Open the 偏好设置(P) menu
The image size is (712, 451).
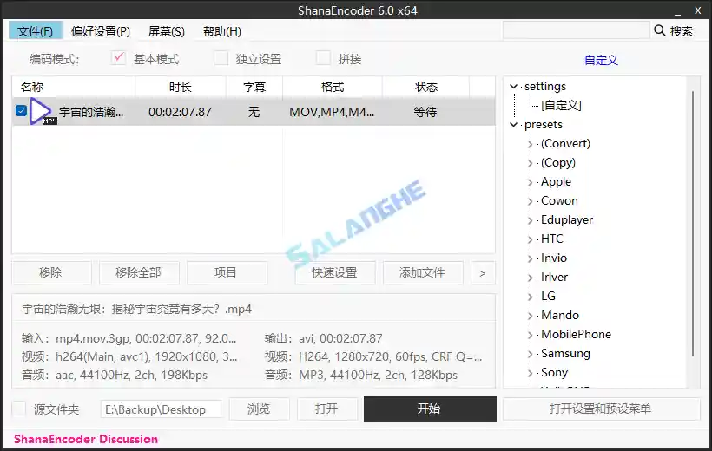tap(101, 31)
